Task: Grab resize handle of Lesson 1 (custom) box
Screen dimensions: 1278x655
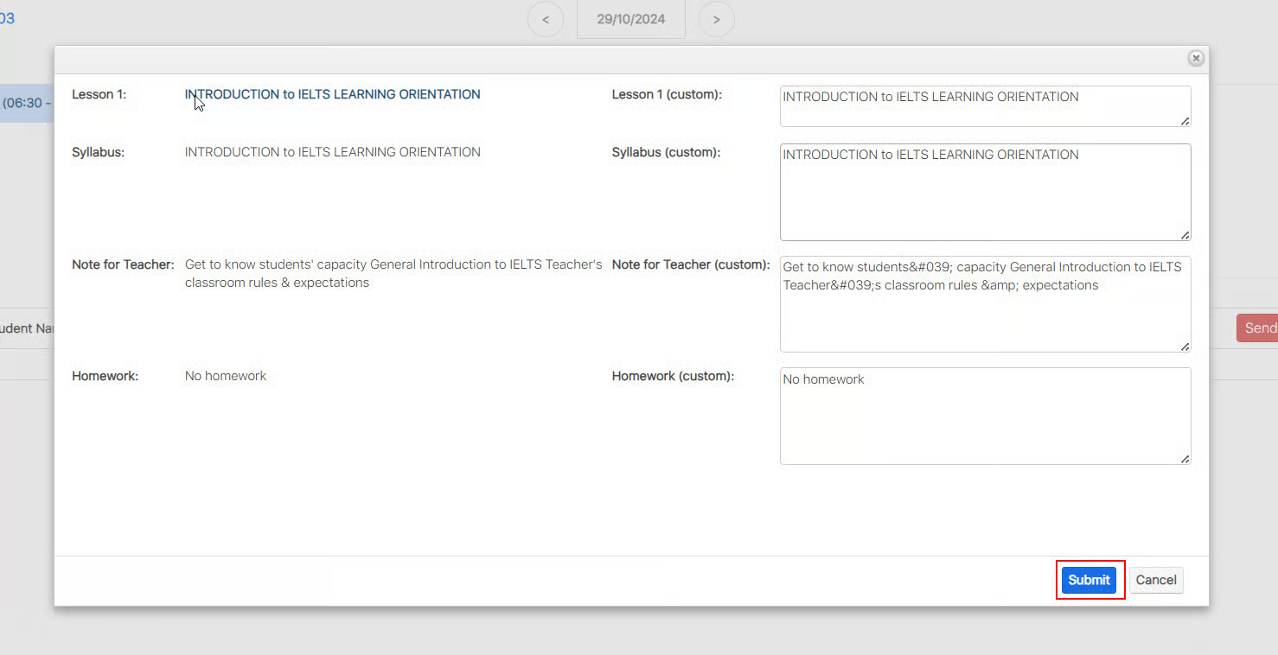Action: 1185,121
